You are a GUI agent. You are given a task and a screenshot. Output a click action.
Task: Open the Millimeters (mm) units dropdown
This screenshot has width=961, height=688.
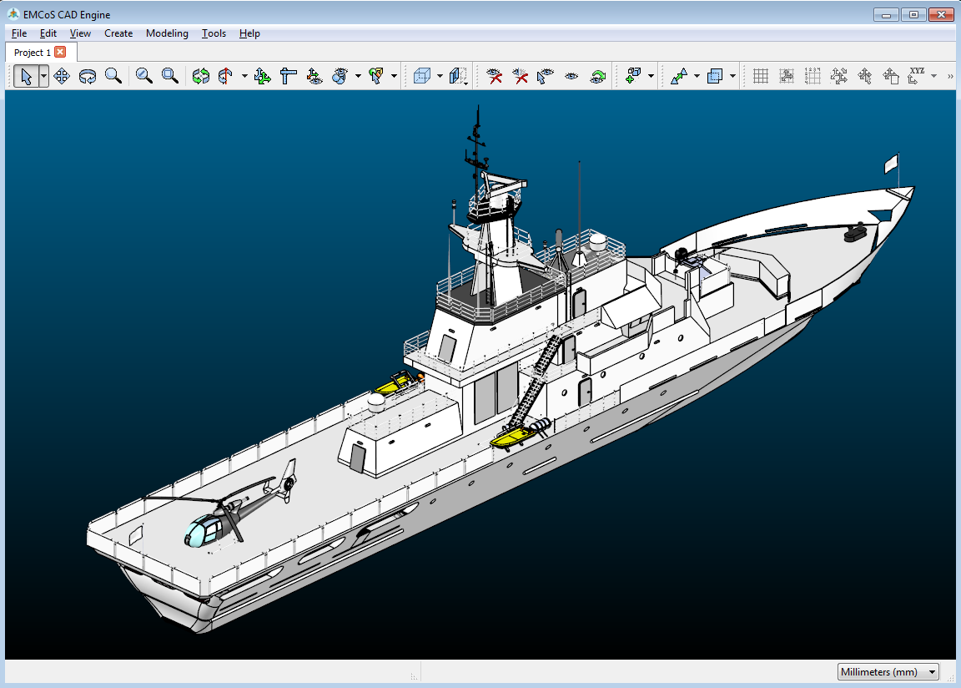coord(888,672)
